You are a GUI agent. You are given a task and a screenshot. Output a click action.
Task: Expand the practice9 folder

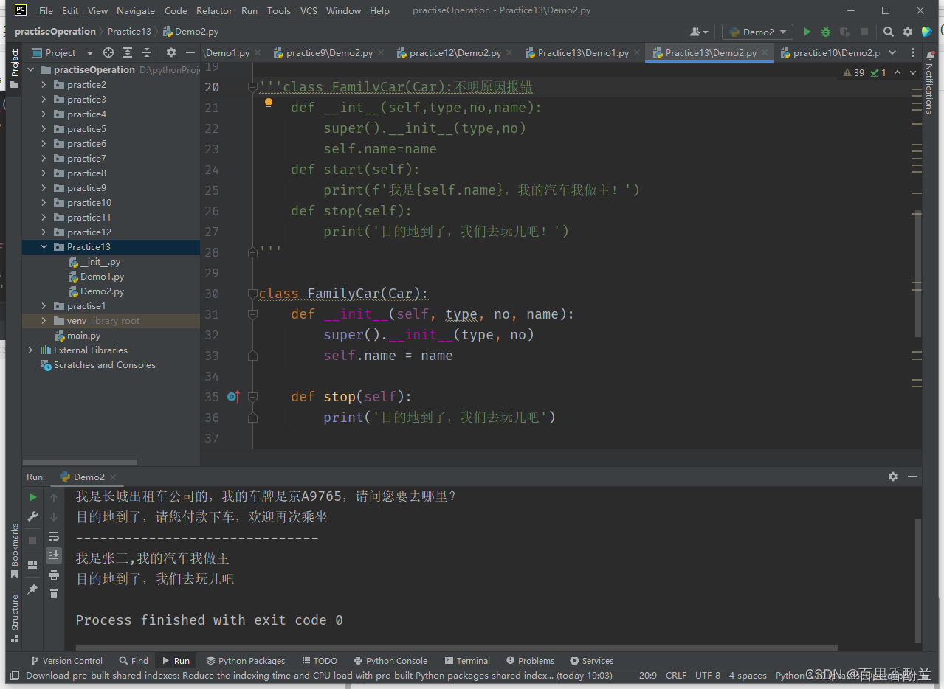click(44, 188)
